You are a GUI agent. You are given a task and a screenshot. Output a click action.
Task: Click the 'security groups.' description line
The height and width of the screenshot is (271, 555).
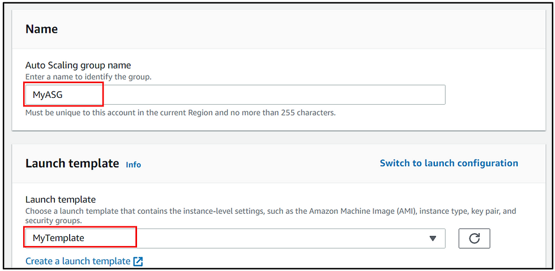[53, 220]
